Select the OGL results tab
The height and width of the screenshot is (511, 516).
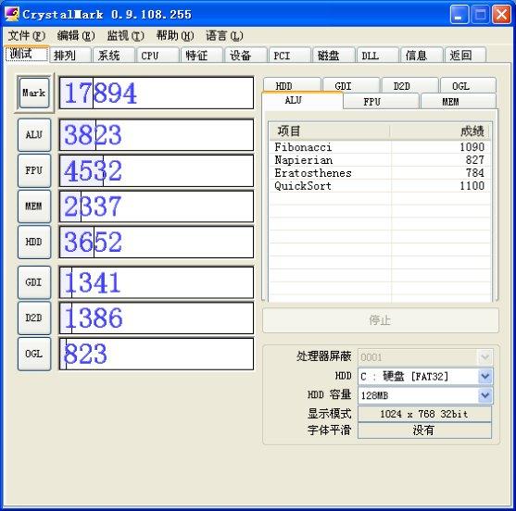pos(468,86)
